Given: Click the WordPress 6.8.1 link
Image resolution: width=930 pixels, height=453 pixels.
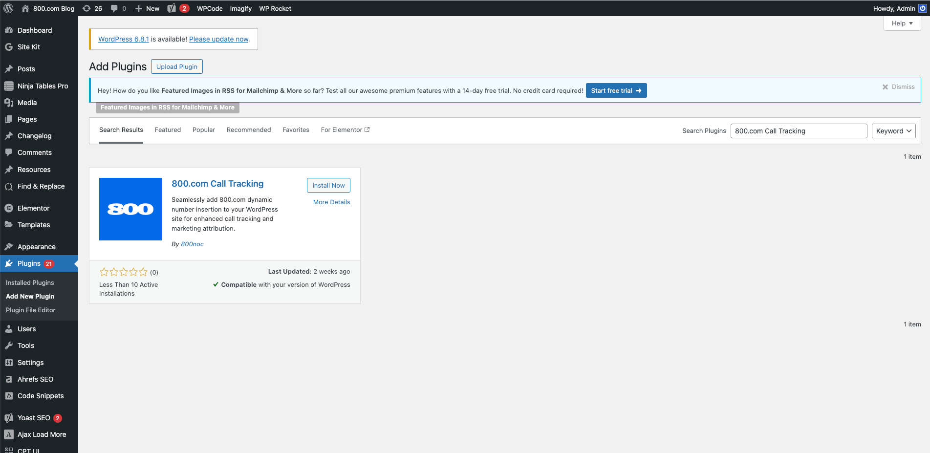Looking at the screenshot, I should point(124,39).
